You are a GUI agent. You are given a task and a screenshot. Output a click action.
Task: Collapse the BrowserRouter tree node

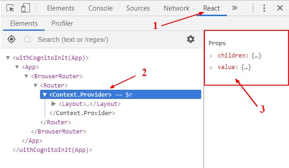[x=26, y=76]
